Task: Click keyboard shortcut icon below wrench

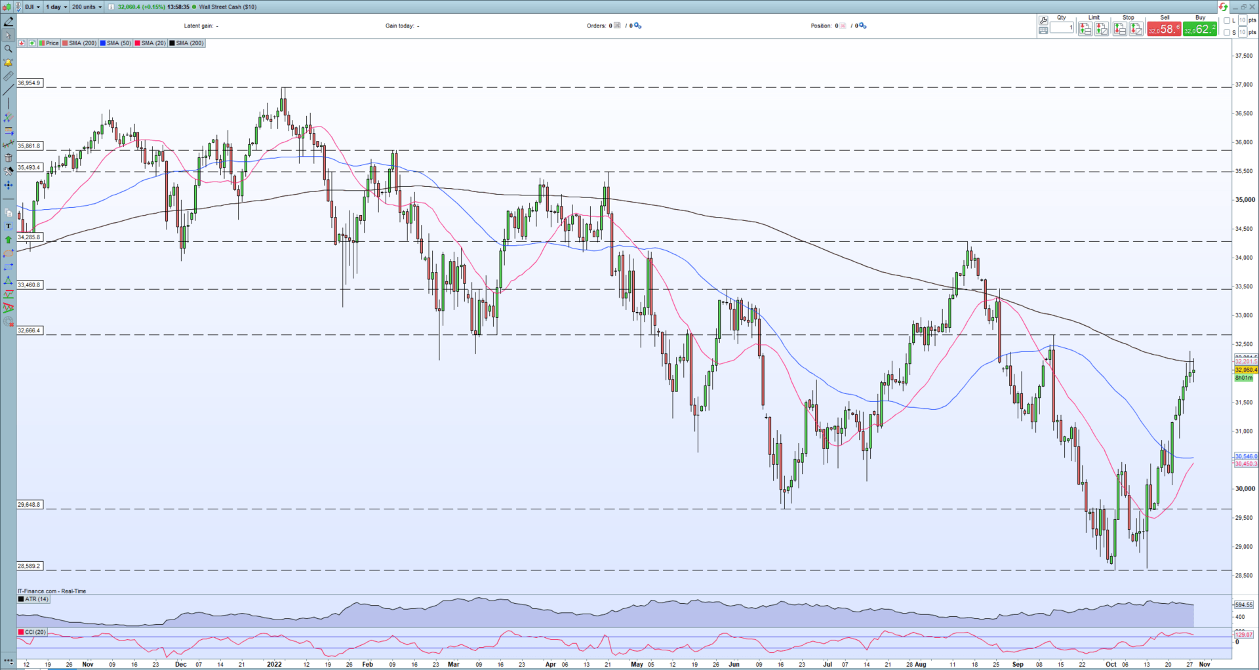Action: pos(1043,30)
